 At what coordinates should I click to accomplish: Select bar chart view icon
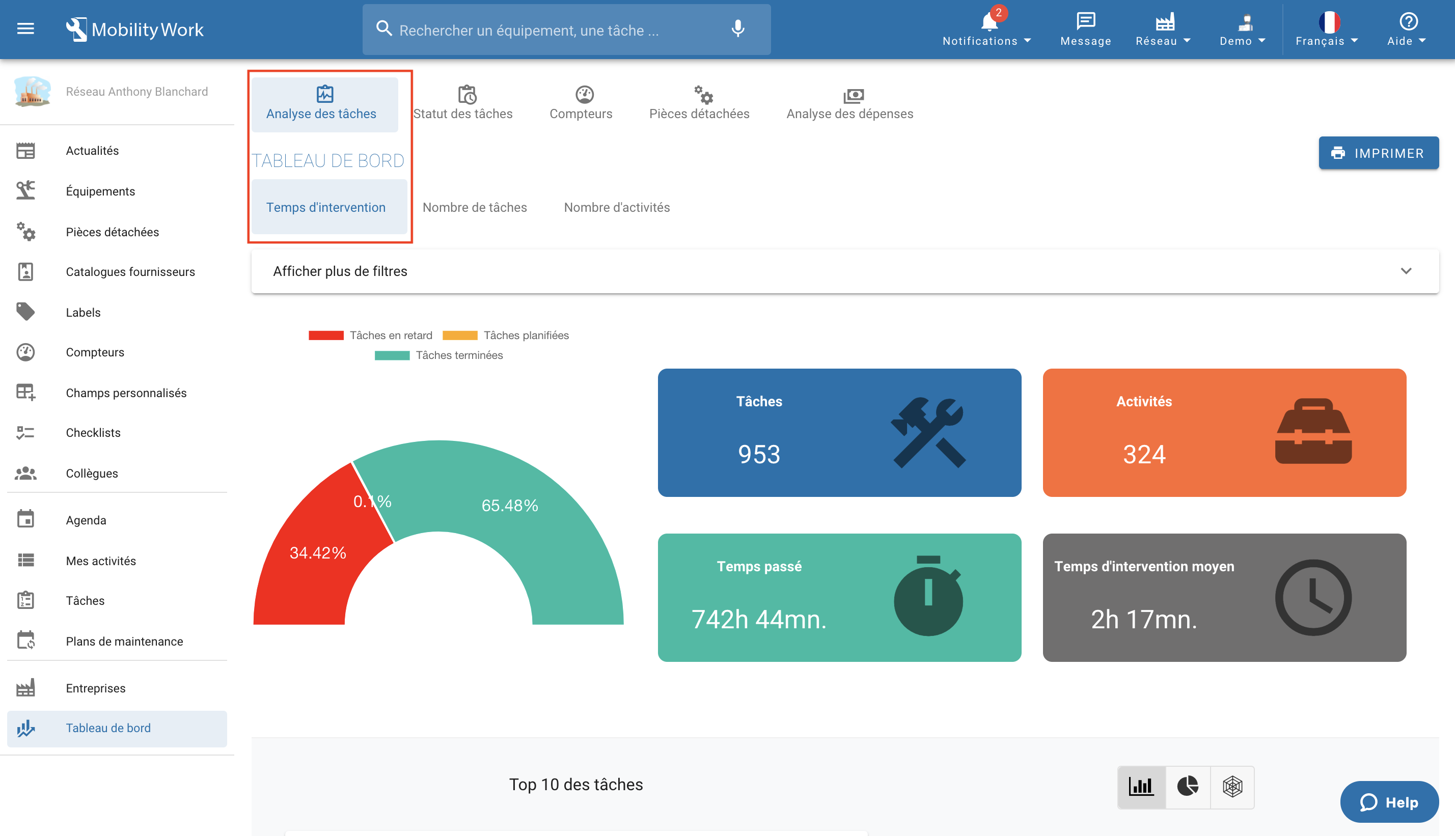[x=1141, y=786]
